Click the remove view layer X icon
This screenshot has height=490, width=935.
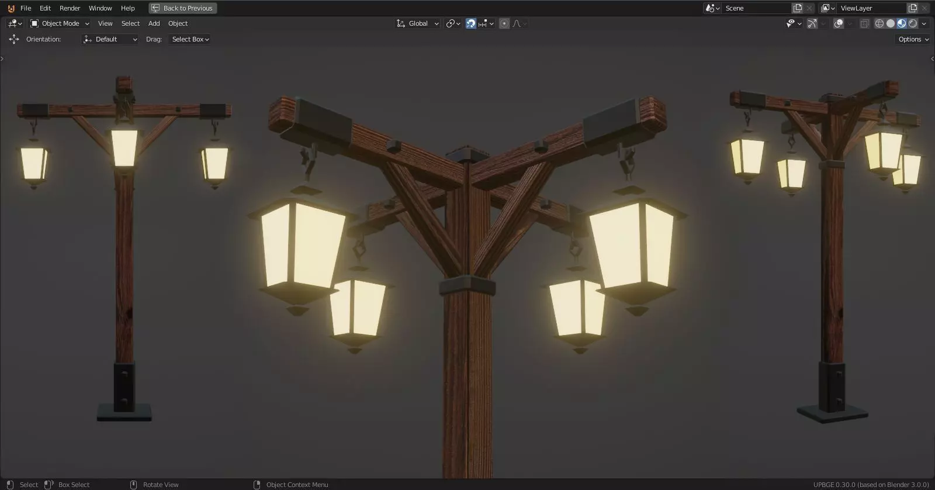(924, 8)
